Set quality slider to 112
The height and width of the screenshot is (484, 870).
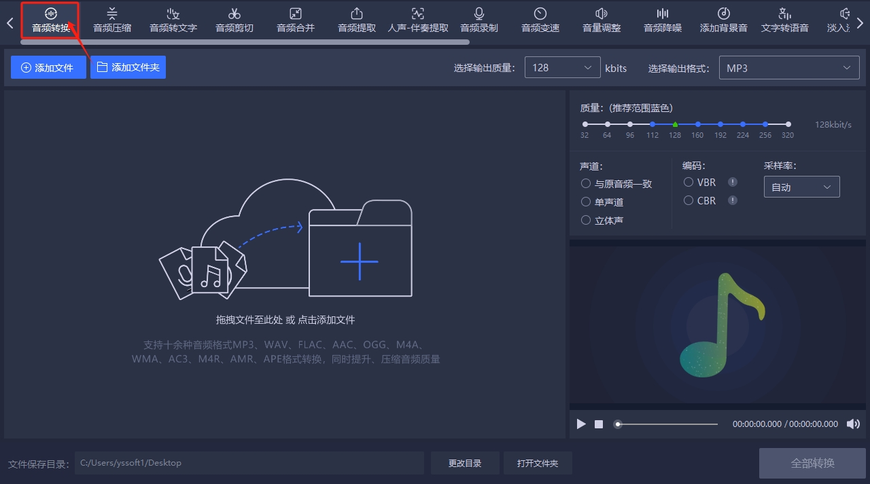pyautogui.click(x=652, y=124)
